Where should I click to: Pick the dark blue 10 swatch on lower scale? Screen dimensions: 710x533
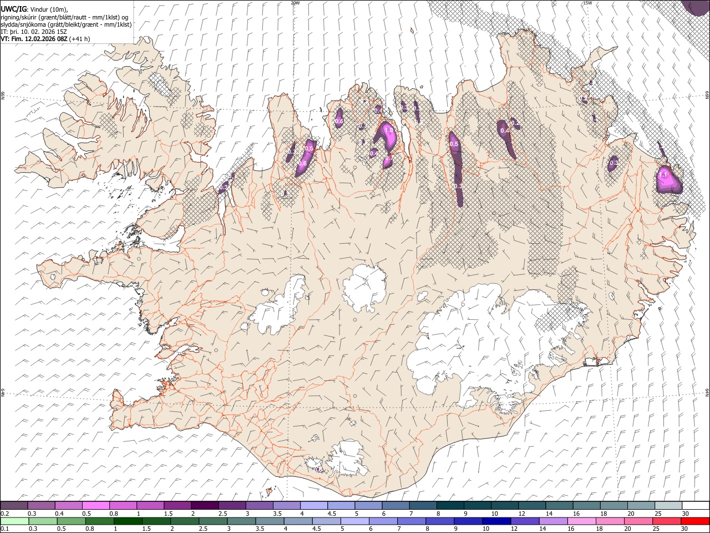point(496,521)
